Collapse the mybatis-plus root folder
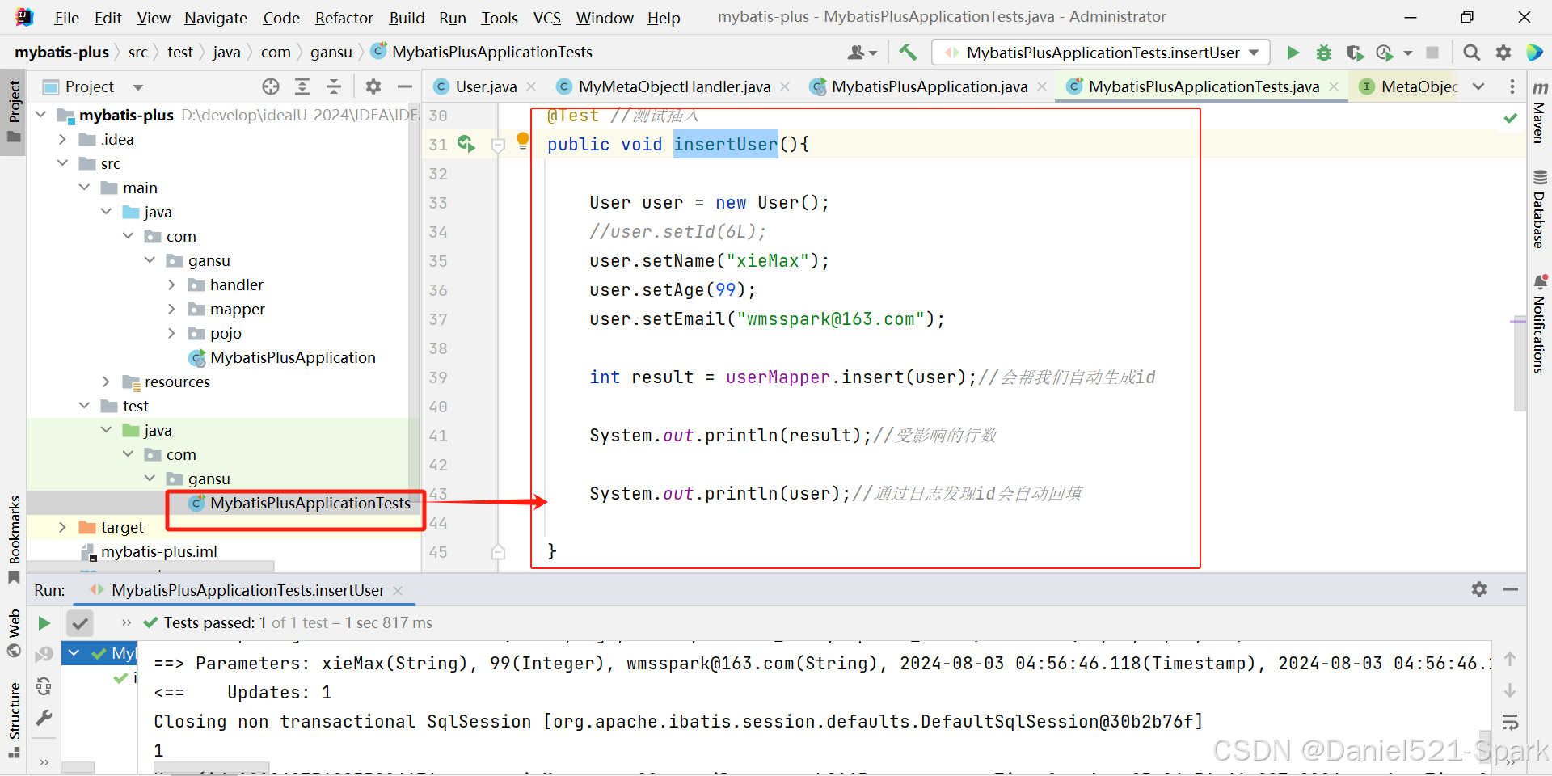1552x776 pixels. click(40, 115)
